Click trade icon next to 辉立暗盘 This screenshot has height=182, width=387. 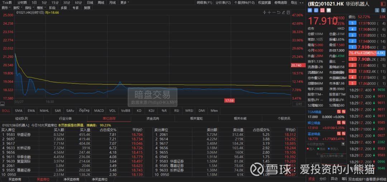[x=343, y=123]
